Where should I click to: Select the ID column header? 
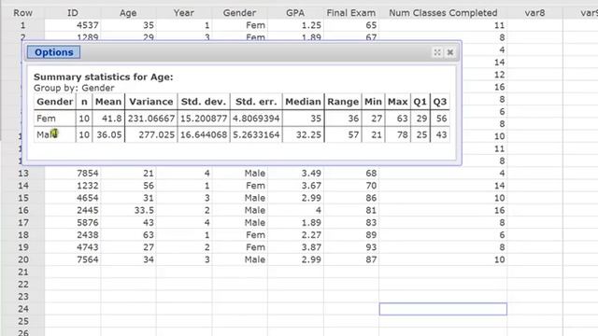(x=73, y=13)
